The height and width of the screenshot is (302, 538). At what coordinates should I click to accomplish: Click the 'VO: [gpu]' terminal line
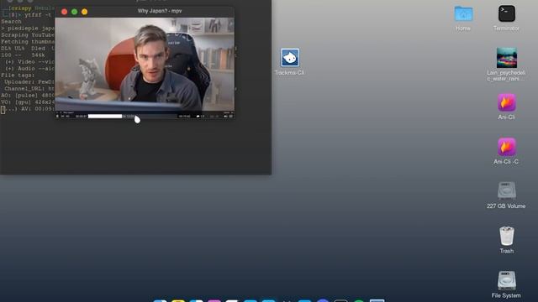coord(28,102)
